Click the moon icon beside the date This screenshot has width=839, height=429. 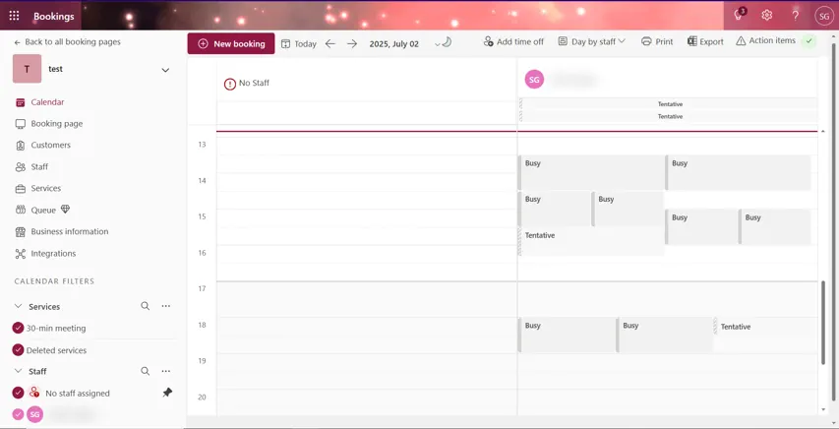(x=447, y=41)
